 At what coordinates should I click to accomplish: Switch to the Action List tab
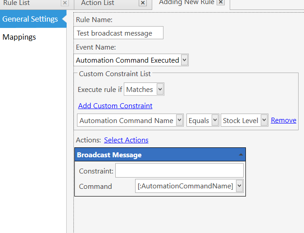coord(98,3)
